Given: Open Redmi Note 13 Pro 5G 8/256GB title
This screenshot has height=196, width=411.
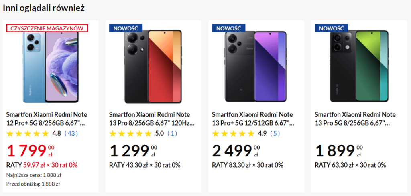Looking at the screenshot, I should pyautogui.click(x=355, y=118).
